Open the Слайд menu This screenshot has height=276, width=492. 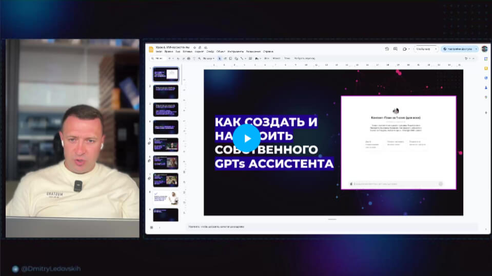pos(210,51)
